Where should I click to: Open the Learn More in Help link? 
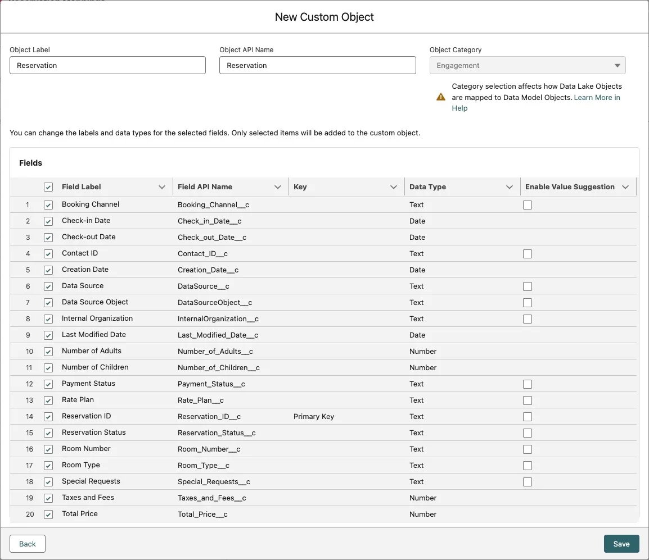[x=596, y=98]
